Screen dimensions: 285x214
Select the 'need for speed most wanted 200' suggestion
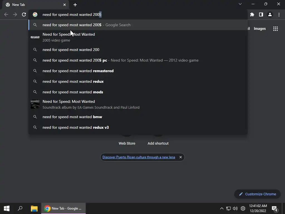138,50
